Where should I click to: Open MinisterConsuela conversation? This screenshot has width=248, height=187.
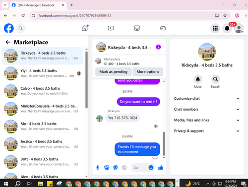(x=42, y=109)
